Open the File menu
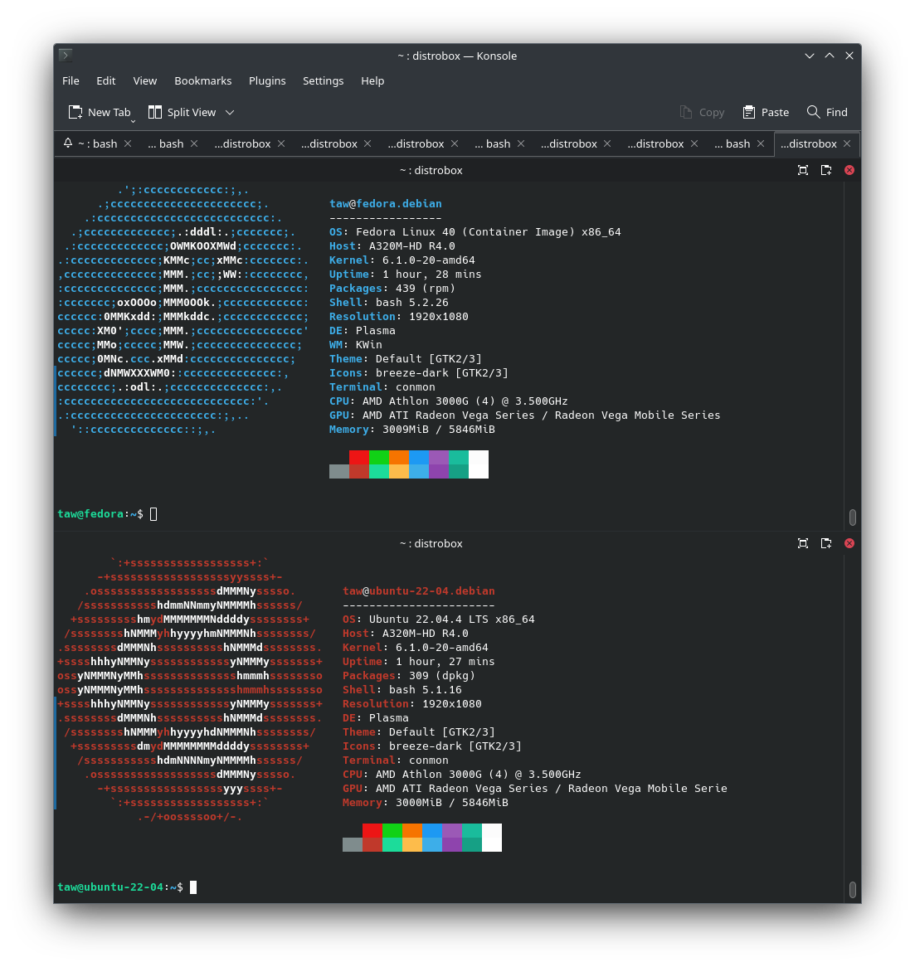915x967 pixels. pyautogui.click(x=71, y=80)
